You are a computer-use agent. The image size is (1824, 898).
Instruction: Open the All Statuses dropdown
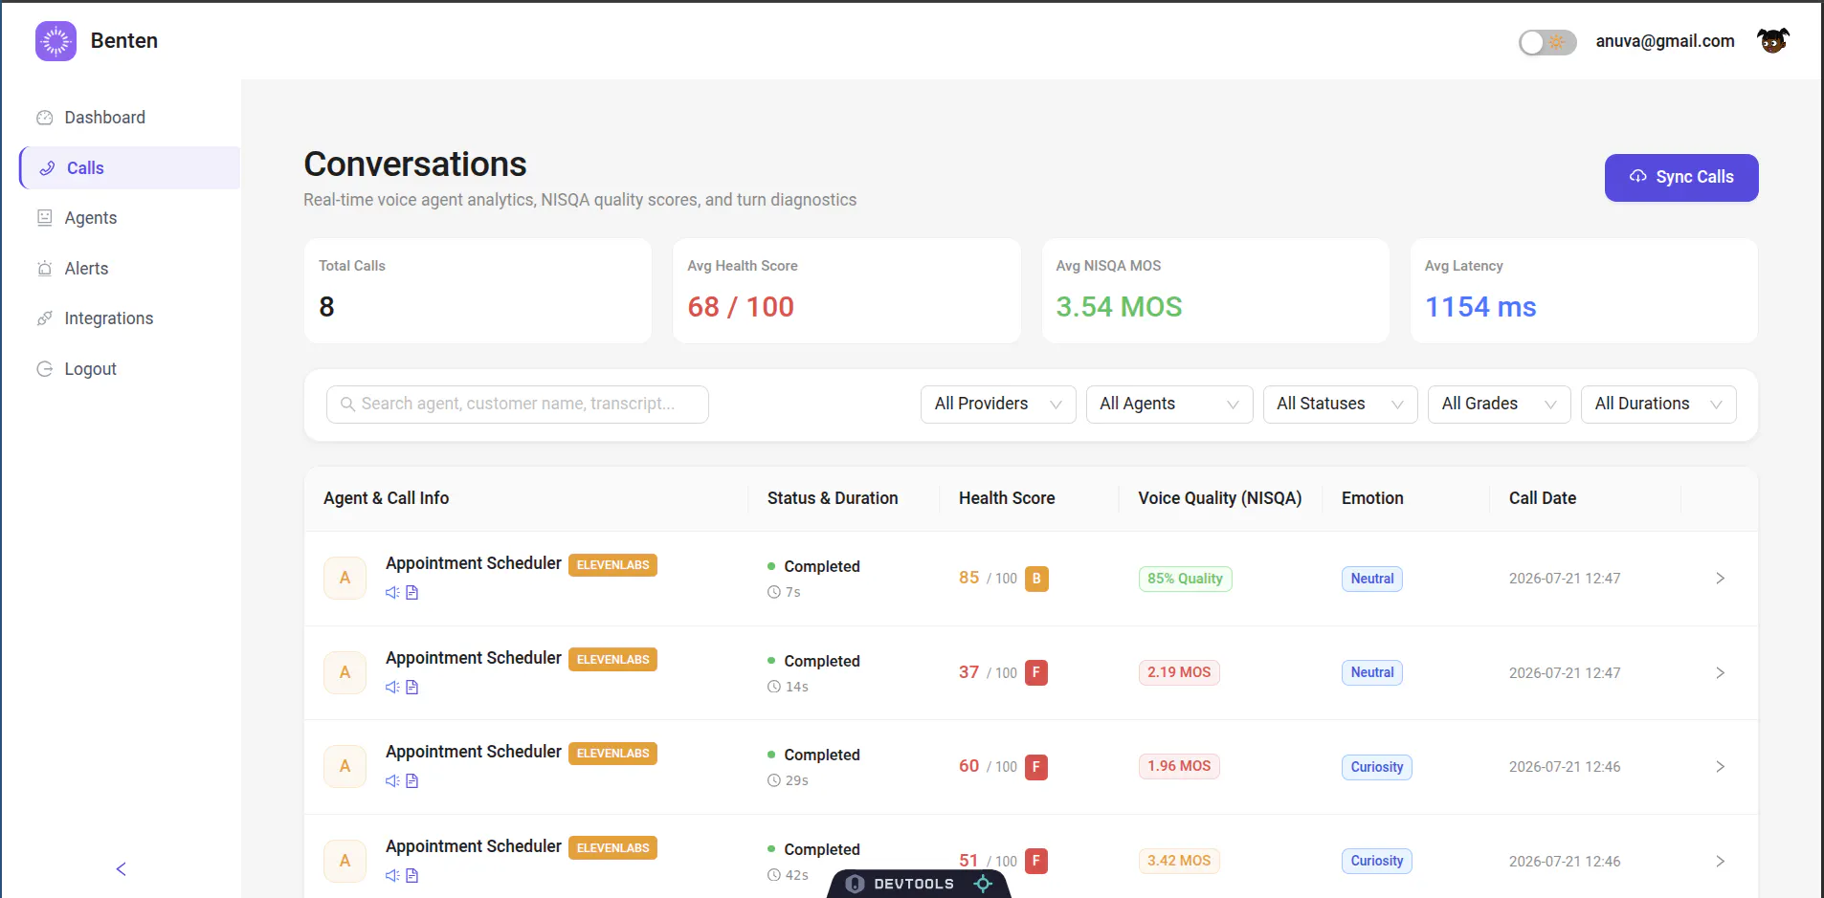1340,405
